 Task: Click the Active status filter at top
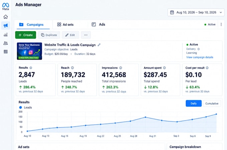[210, 25]
